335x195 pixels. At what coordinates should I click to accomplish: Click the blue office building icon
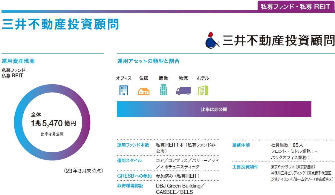123,90
